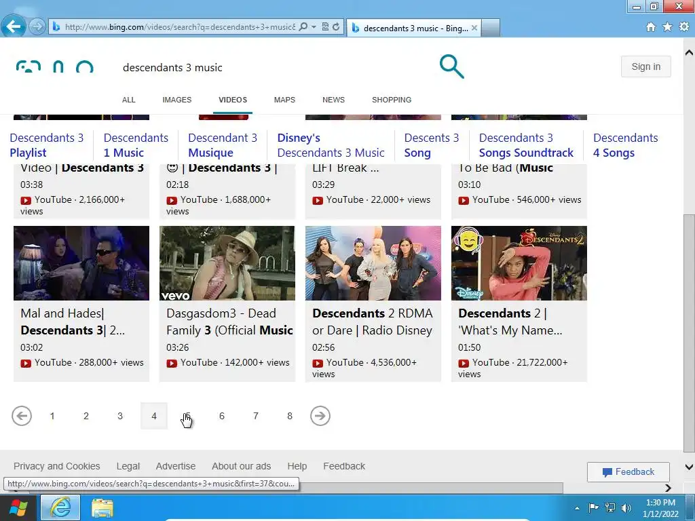Open the Mal and Hades video thumbnail

pos(81,263)
